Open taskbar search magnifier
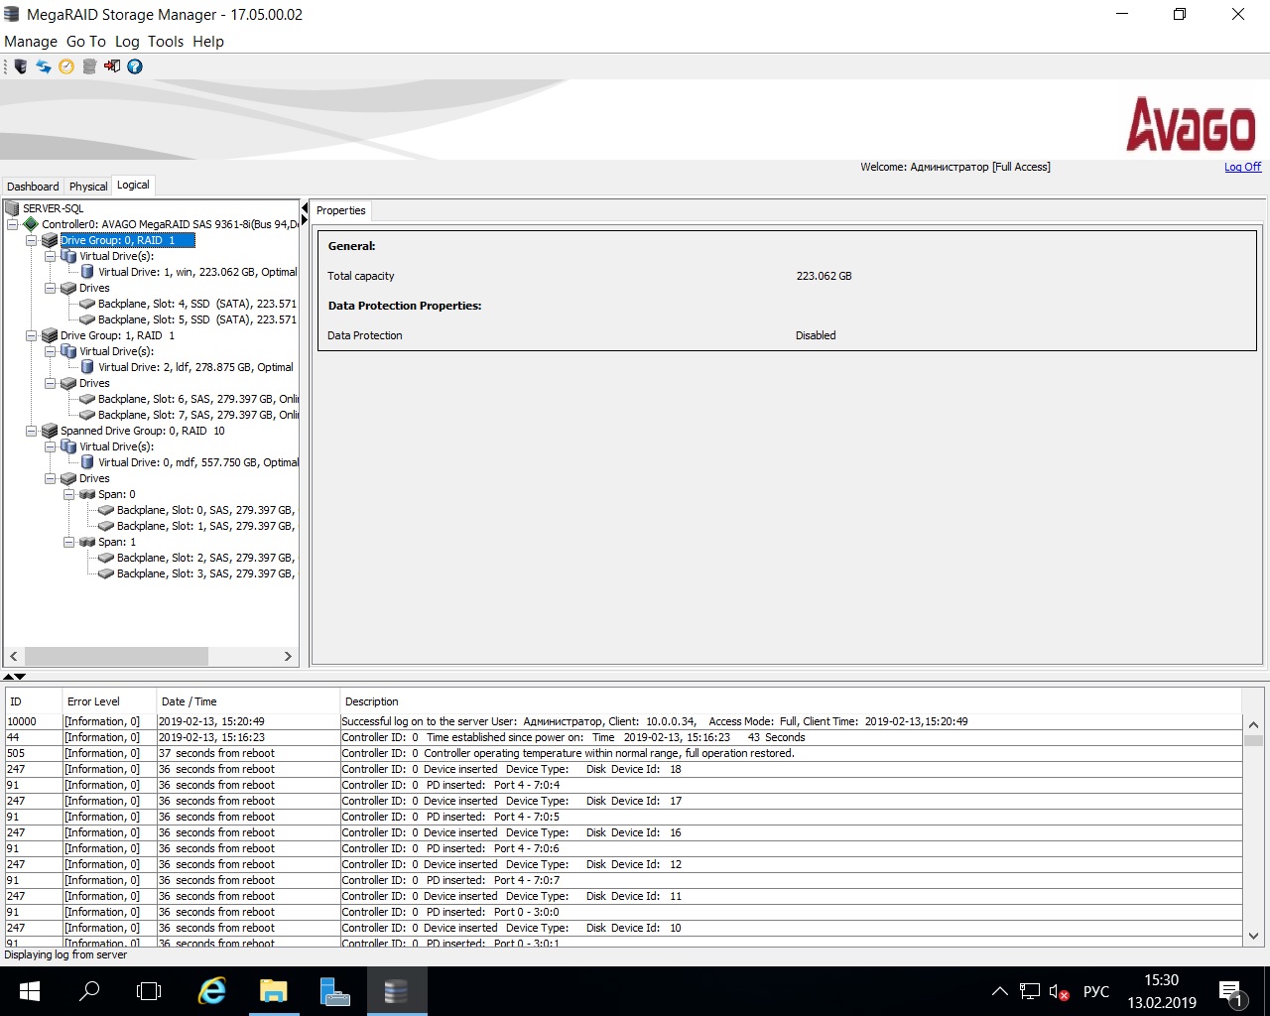The height and width of the screenshot is (1016, 1270). 89,990
